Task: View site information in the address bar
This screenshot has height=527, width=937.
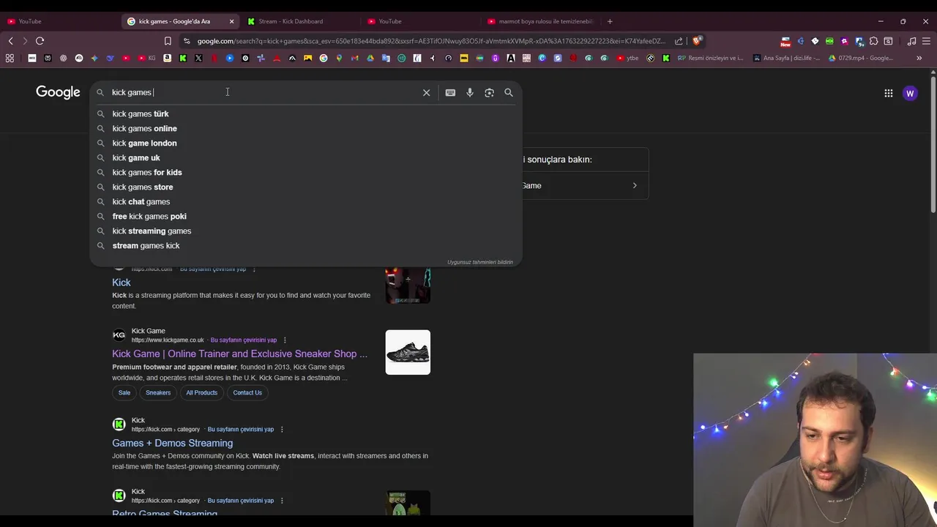Action: tap(187, 41)
